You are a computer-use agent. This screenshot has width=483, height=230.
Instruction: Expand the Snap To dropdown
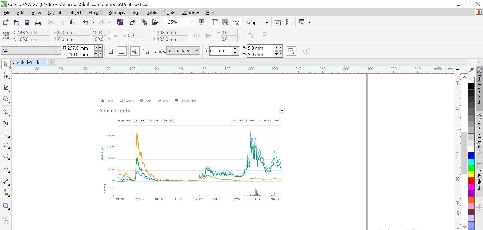click(x=267, y=23)
